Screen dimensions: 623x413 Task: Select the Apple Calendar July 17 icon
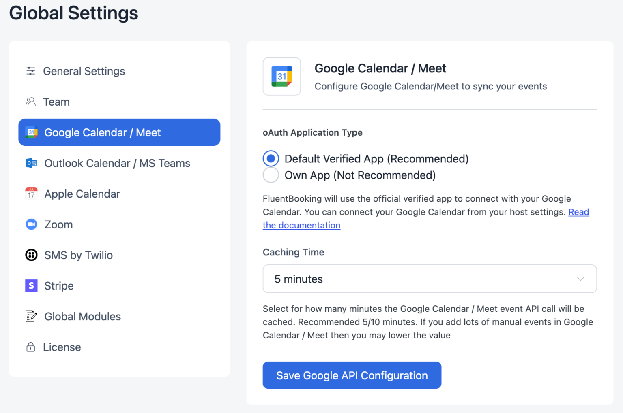[x=31, y=194]
